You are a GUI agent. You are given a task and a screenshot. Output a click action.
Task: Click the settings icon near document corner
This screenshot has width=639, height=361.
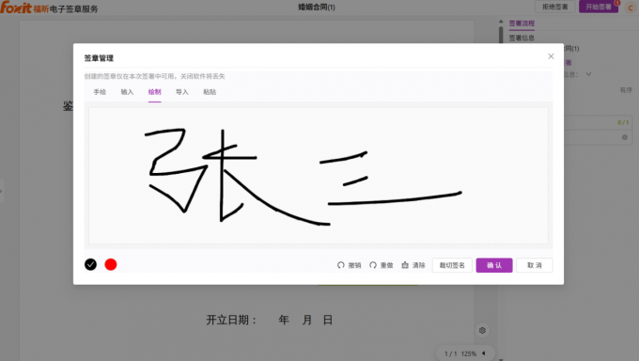pyautogui.click(x=482, y=330)
